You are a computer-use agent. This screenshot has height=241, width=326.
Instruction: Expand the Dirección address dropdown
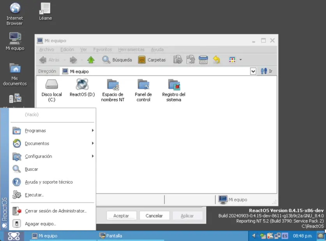point(253,71)
